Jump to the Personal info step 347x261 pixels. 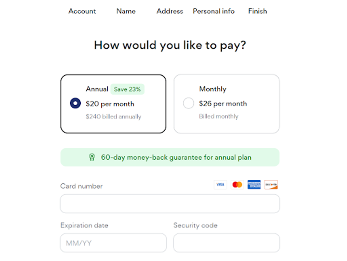coord(214,11)
